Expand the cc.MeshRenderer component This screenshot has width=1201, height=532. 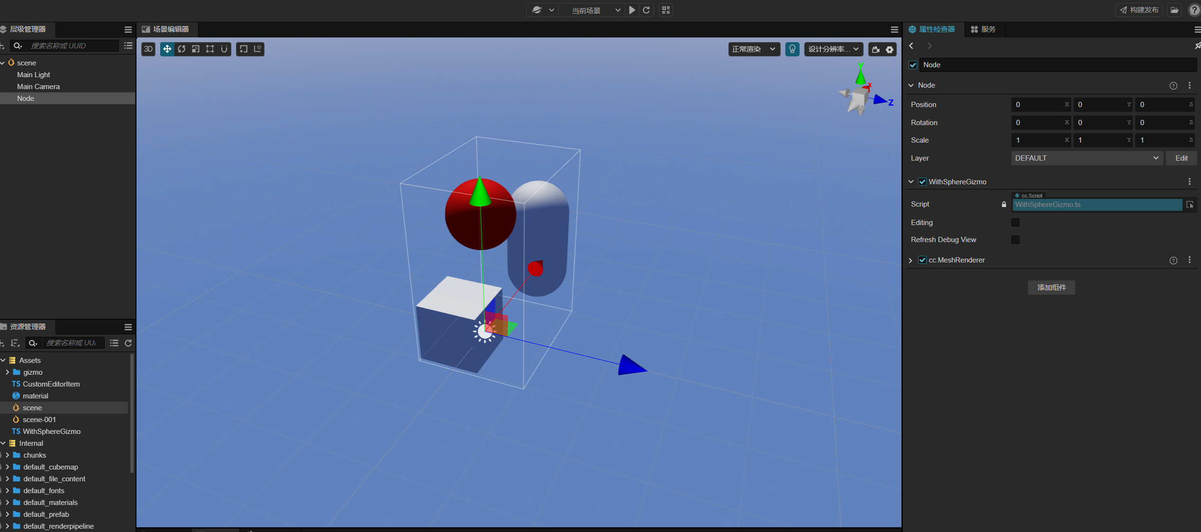coord(910,260)
